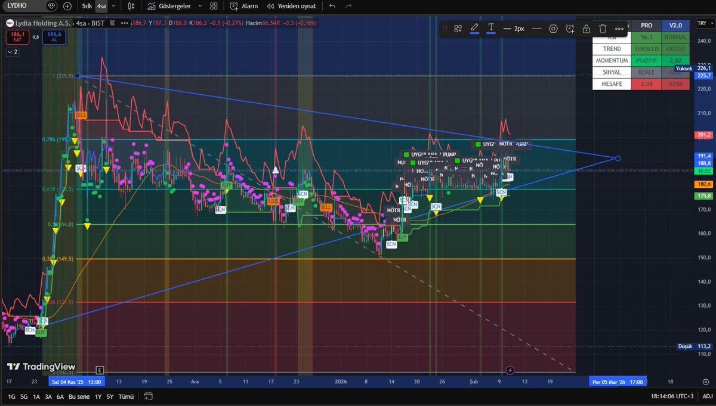Add a symbol with the plus icon
The height and width of the screenshot is (406, 716).
(x=67, y=6)
